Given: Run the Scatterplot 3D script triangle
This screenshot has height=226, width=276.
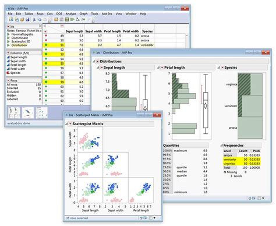Looking at the screenshot, I should pyautogui.click(x=8, y=41).
